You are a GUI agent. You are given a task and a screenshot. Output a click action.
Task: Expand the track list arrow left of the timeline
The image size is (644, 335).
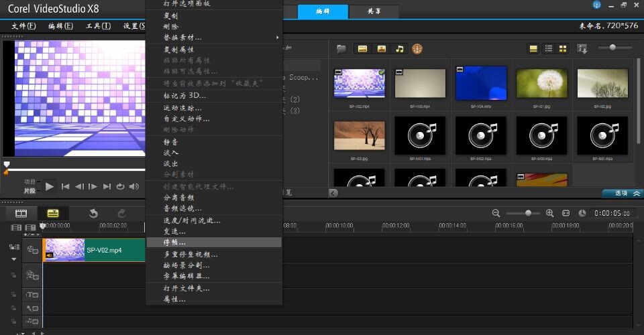(13, 259)
